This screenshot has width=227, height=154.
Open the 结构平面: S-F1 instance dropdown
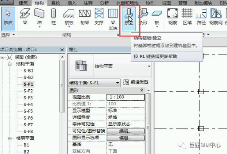tap(118, 83)
